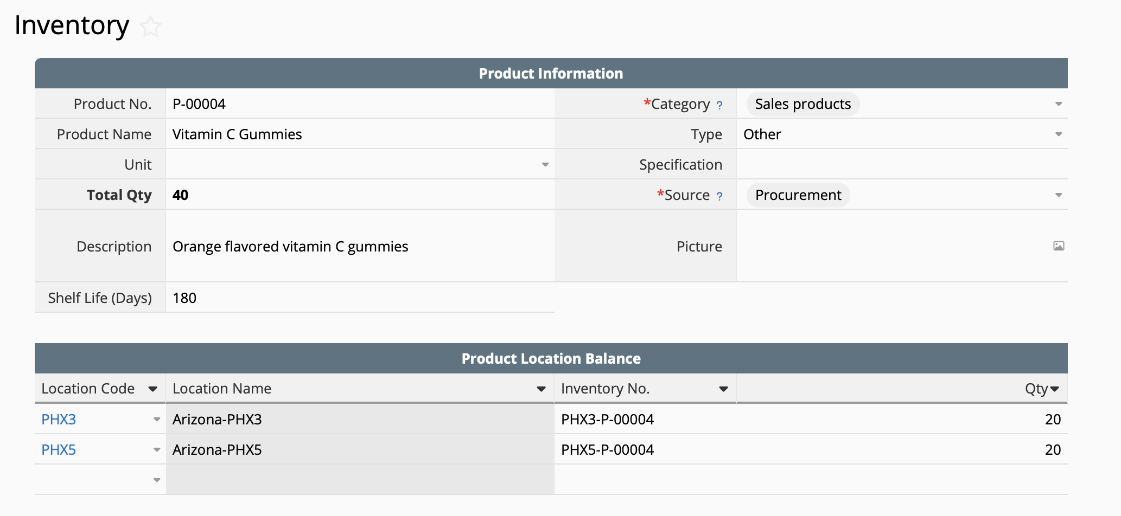
Task: Open the PHX5 location code dropdown
Action: 157,450
